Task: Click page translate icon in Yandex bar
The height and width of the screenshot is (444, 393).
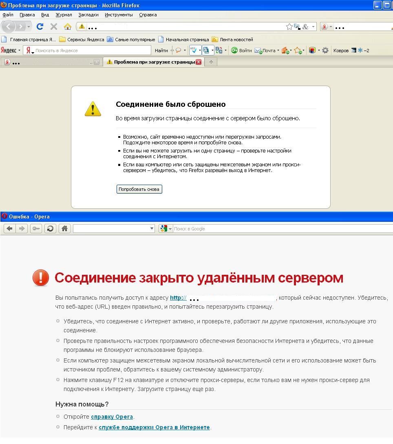Action: (206, 51)
